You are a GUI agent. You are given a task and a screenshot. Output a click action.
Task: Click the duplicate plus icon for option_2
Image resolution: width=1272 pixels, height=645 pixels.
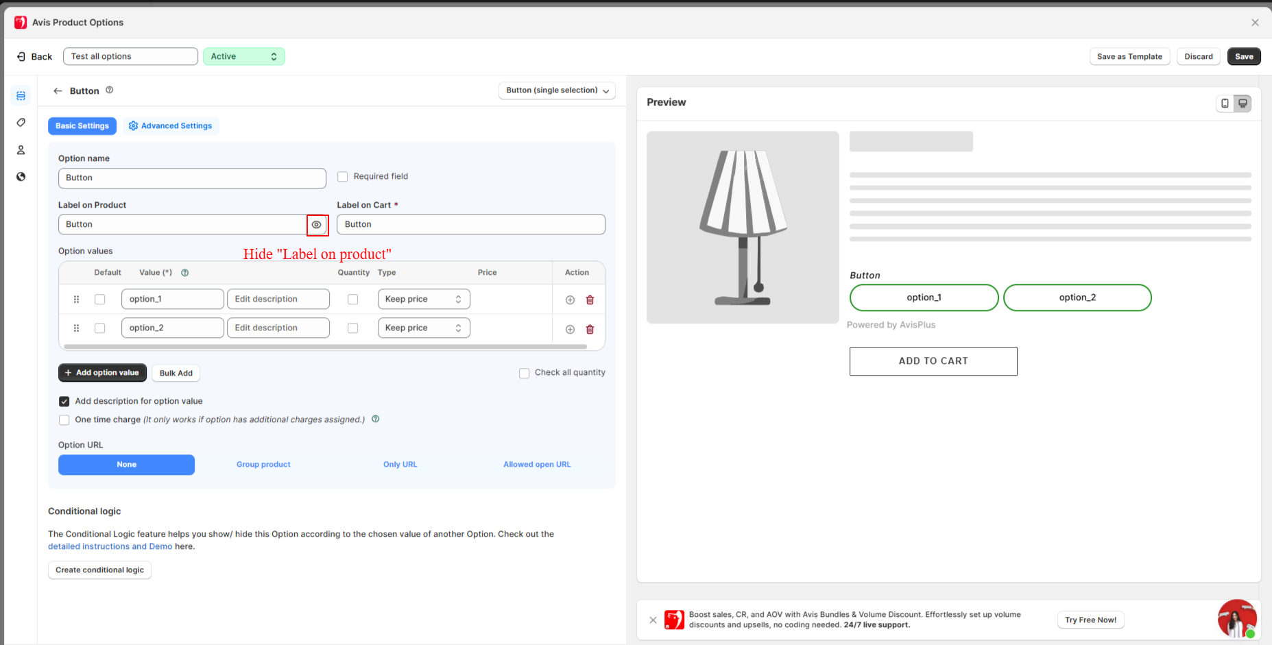tap(570, 330)
